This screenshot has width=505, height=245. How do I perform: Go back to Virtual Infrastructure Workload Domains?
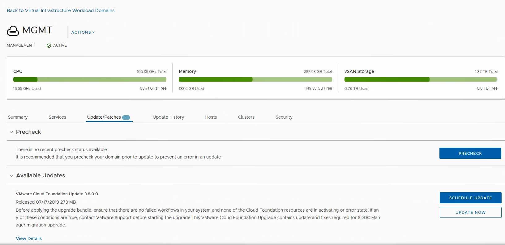tap(61, 11)
